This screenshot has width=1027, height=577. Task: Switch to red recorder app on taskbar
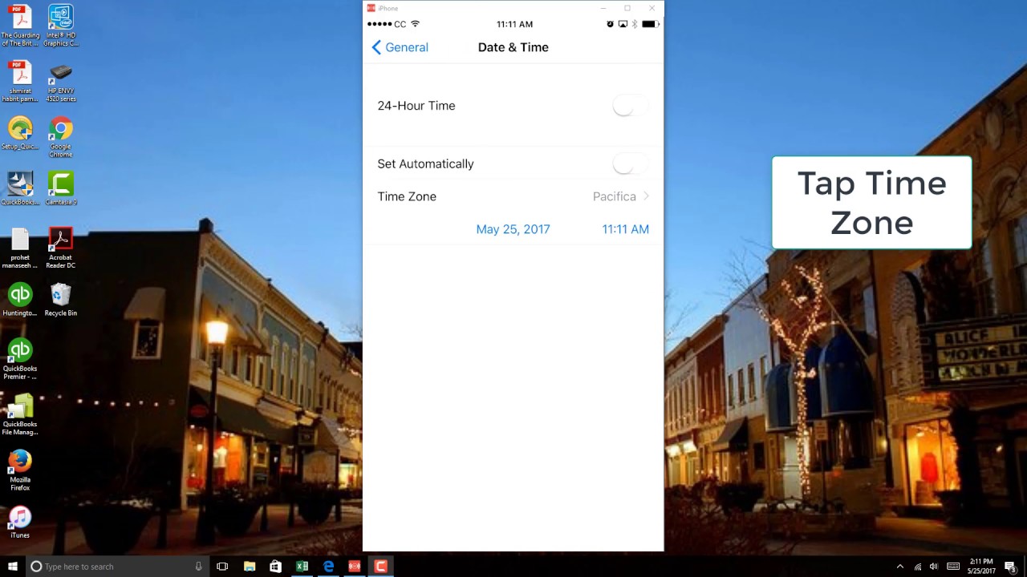(x=355, y=567)
